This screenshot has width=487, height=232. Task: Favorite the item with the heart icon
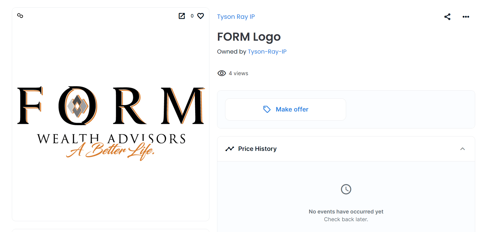pyautogui.click(x=201, y=16)
